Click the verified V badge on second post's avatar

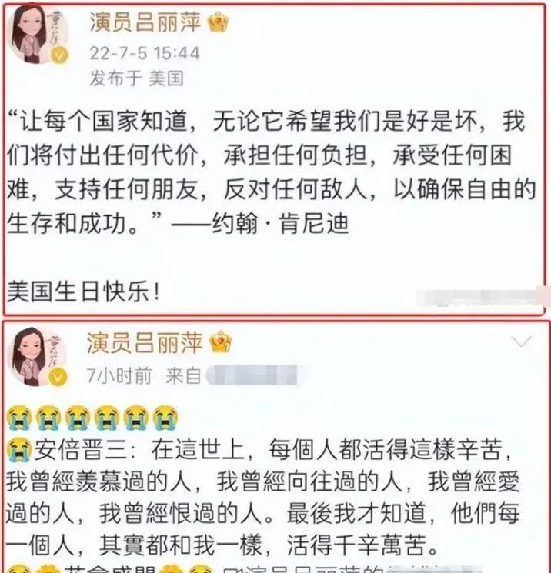coord(58,376)
